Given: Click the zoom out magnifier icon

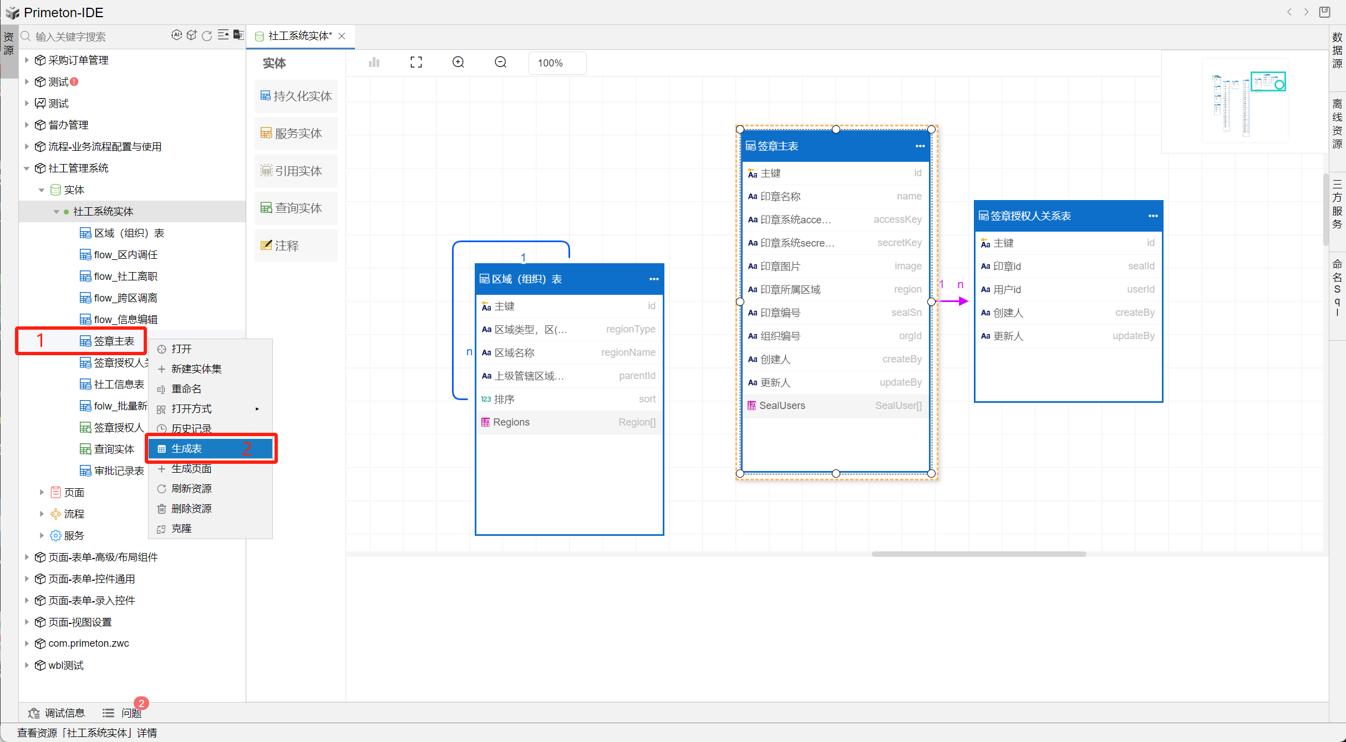Looking at the screenshot, I should tap(500, 63).
